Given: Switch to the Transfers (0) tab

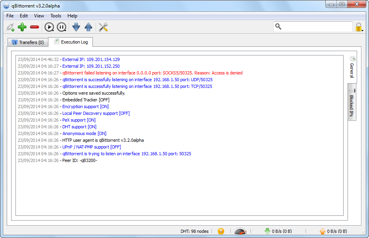Looking at the screenshot, I should click(x=28, y=42).
